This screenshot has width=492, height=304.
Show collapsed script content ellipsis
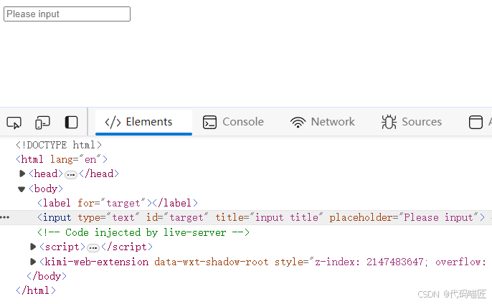(93, 248)
